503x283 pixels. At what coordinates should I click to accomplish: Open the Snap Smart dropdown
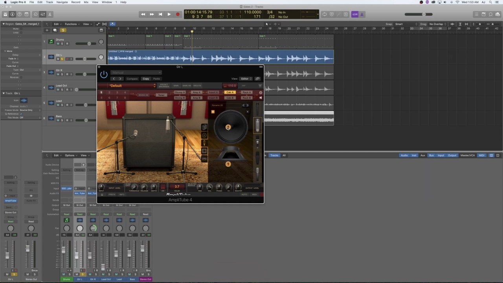(x=406, y=24)
